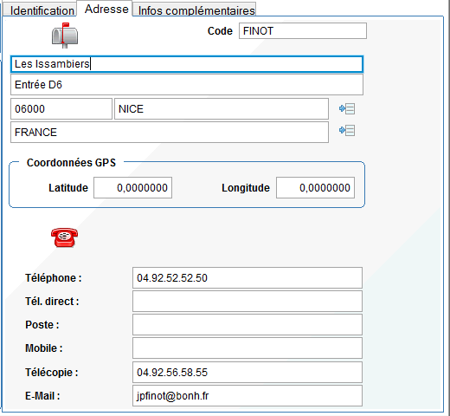Click the Téléphone number field
This screenshot has width=450, height=416.
[247, 278]
